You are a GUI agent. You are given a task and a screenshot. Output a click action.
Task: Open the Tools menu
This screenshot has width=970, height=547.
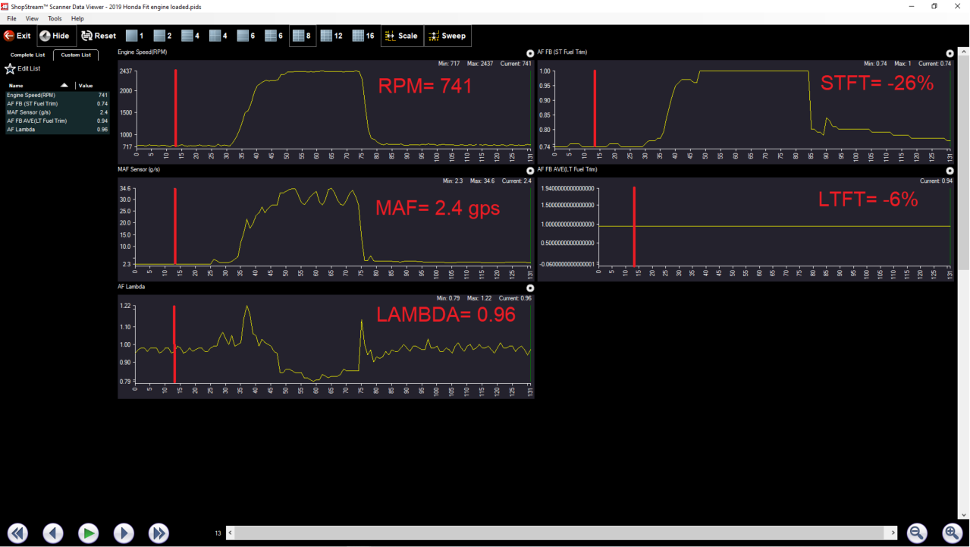point(55,18)
